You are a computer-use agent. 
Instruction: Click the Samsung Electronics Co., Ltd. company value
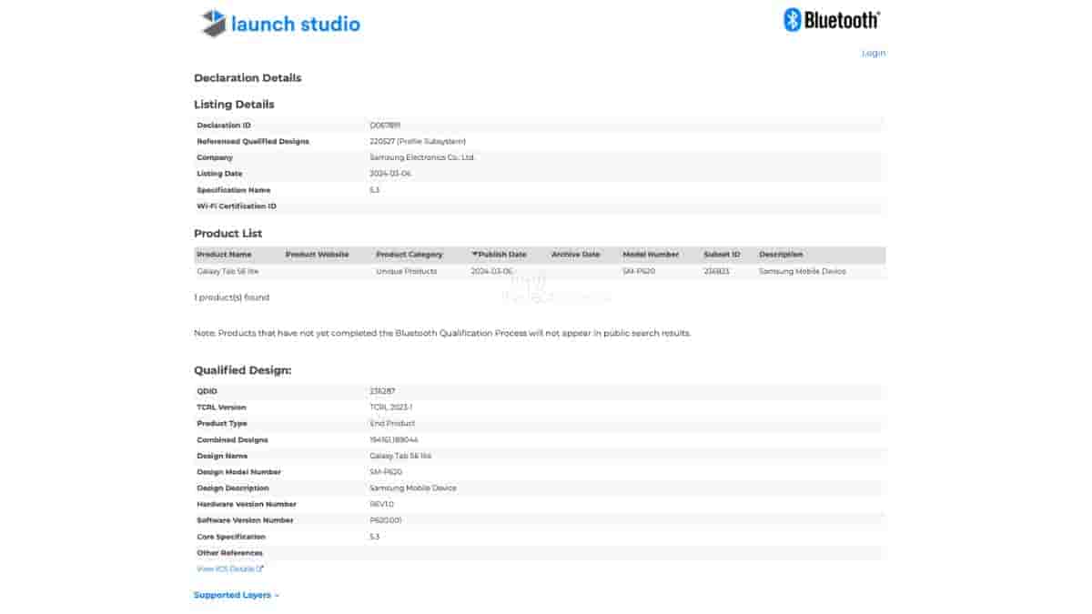pyautogui.click(x=422, y=157)
